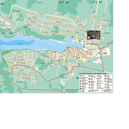Click the Hotel H icon in the legend
This screenshot has width=129, height=129.
point(98,85)
